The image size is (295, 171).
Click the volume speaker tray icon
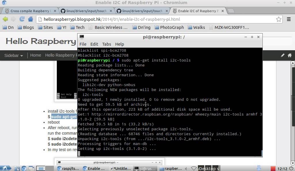click(187, 168)
